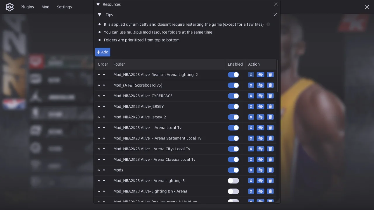Screen dimensions: 374x210
Task: Move Alive-CYBERFACE folder to top priority
Action: [x=251, y=96]
